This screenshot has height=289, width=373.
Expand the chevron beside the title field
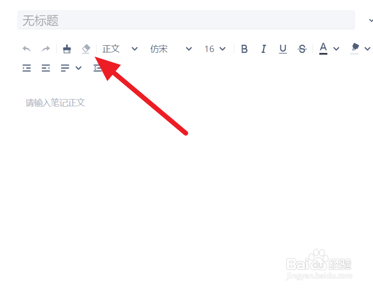point(371,21)
